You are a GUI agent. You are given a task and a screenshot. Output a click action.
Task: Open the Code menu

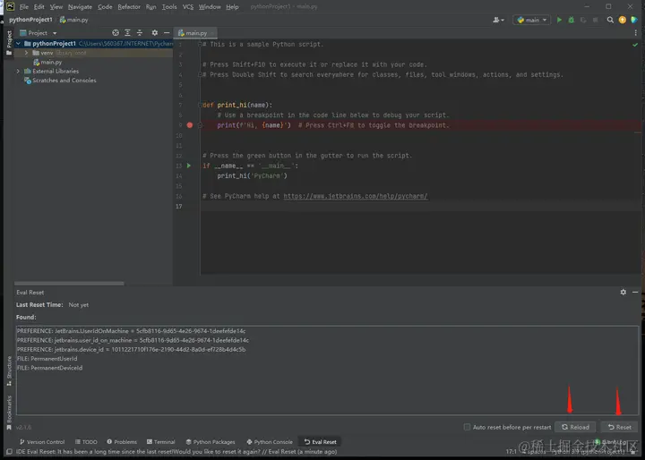105,6
